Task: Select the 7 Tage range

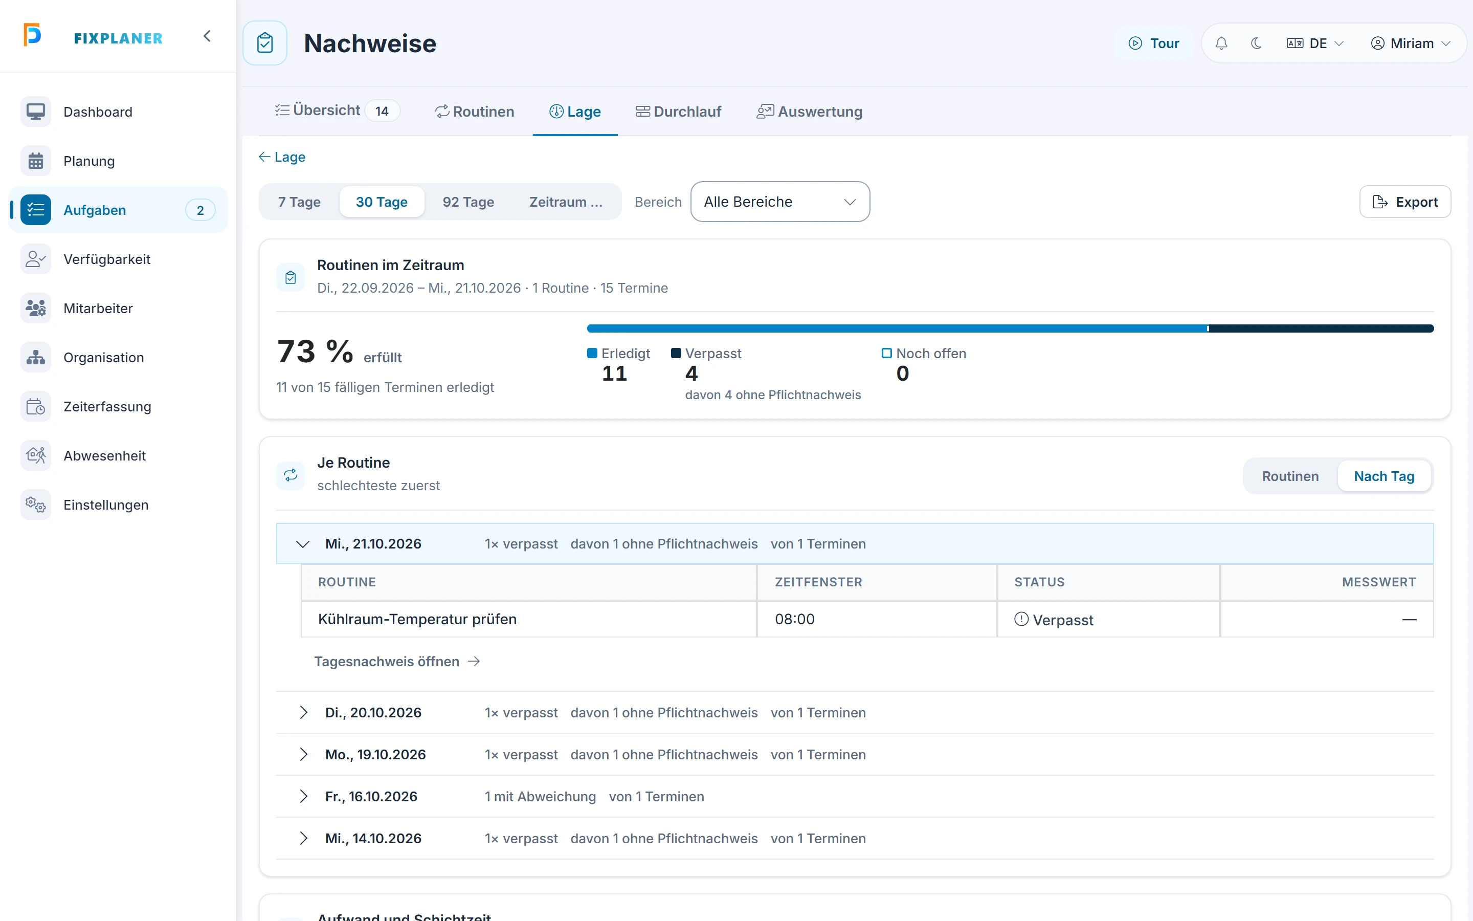Action: pyautogui.click(x=300, y=202)
